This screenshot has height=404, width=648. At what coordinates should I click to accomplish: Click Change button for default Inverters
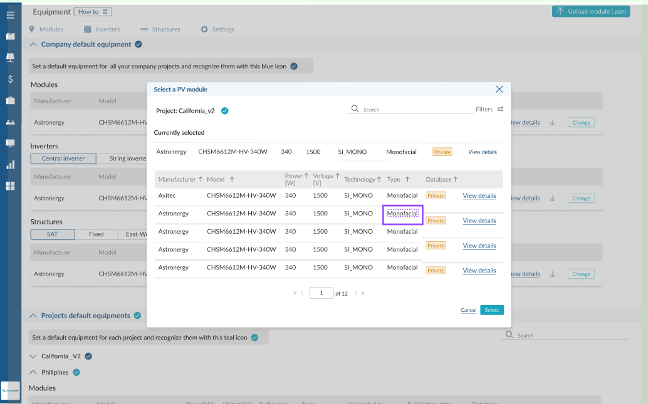(x=581, y=199)
